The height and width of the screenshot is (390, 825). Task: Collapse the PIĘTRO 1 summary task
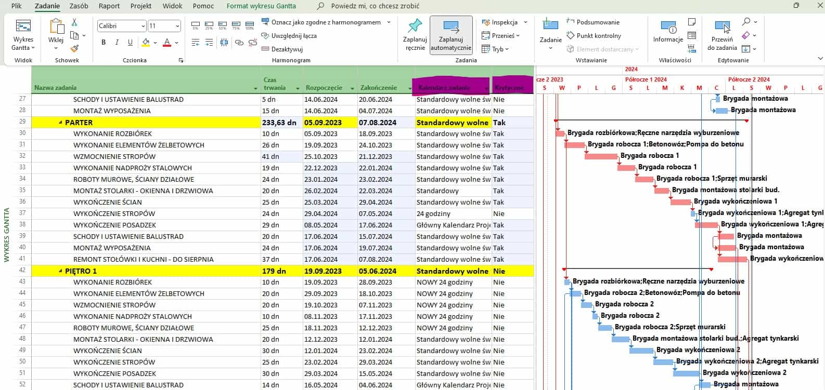point(60,271)
